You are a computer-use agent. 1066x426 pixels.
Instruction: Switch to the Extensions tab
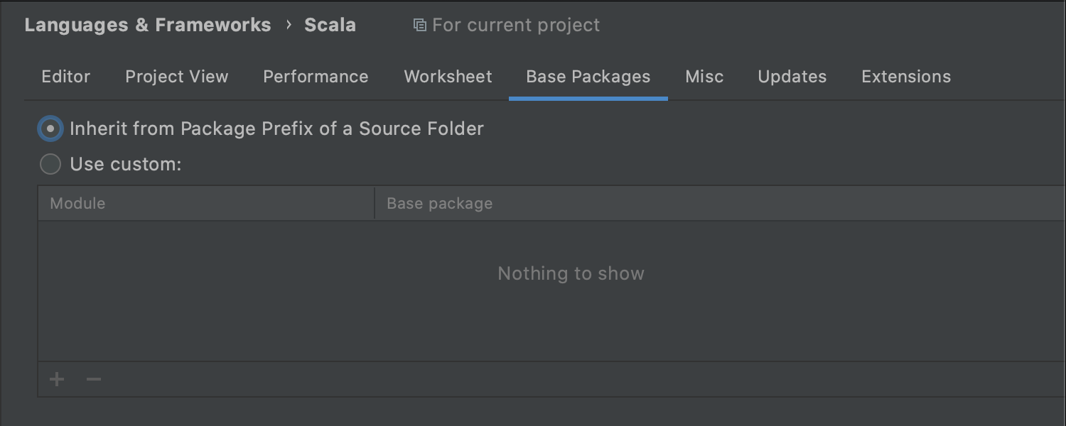point(906,77)
